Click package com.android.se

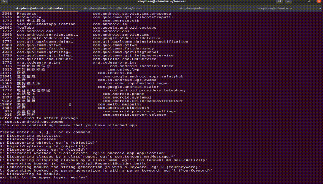point(110,24)
